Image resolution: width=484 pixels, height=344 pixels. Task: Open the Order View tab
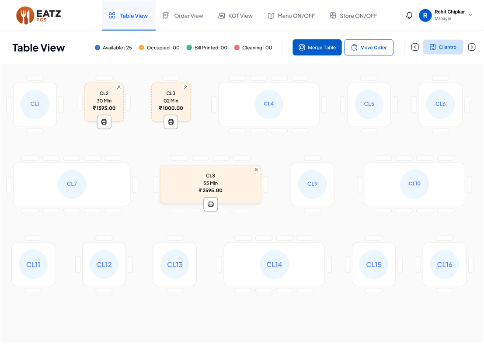pyautogui.click(x=183, y=16)
